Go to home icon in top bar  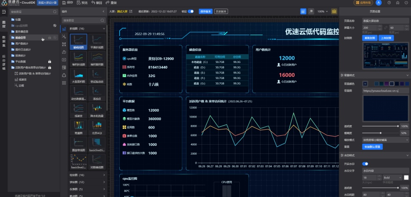pyautogui.click(x=397, y=3)
